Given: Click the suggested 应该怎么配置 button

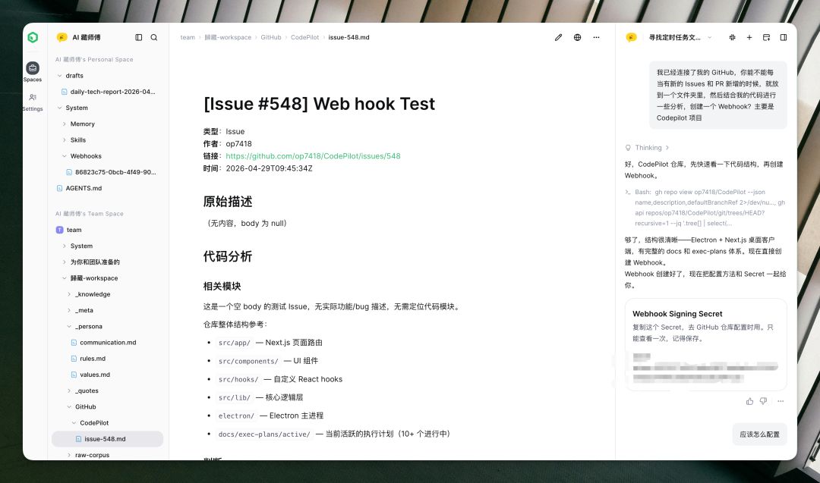Looking at the screenshot, I should [x=759, y=434].
